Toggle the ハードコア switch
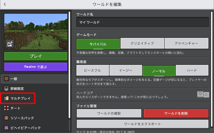The image size is (214, 133). click(x=203, y=94)
